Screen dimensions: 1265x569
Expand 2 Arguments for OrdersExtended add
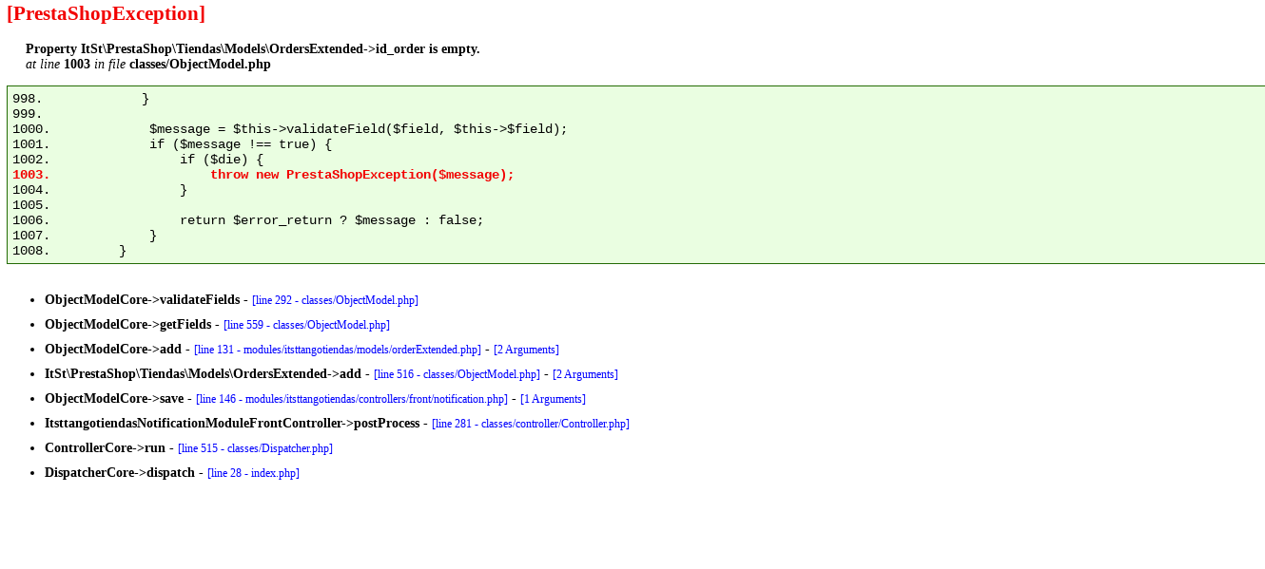[x=585, y=374]
